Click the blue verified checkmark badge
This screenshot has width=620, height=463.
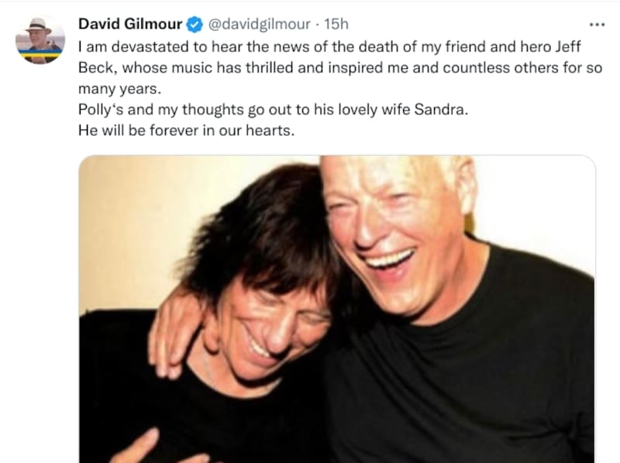click(x=195, y=25)
